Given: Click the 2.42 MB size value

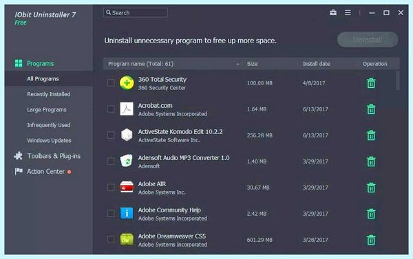Looking at the screenshot, I should pos(257,214).
